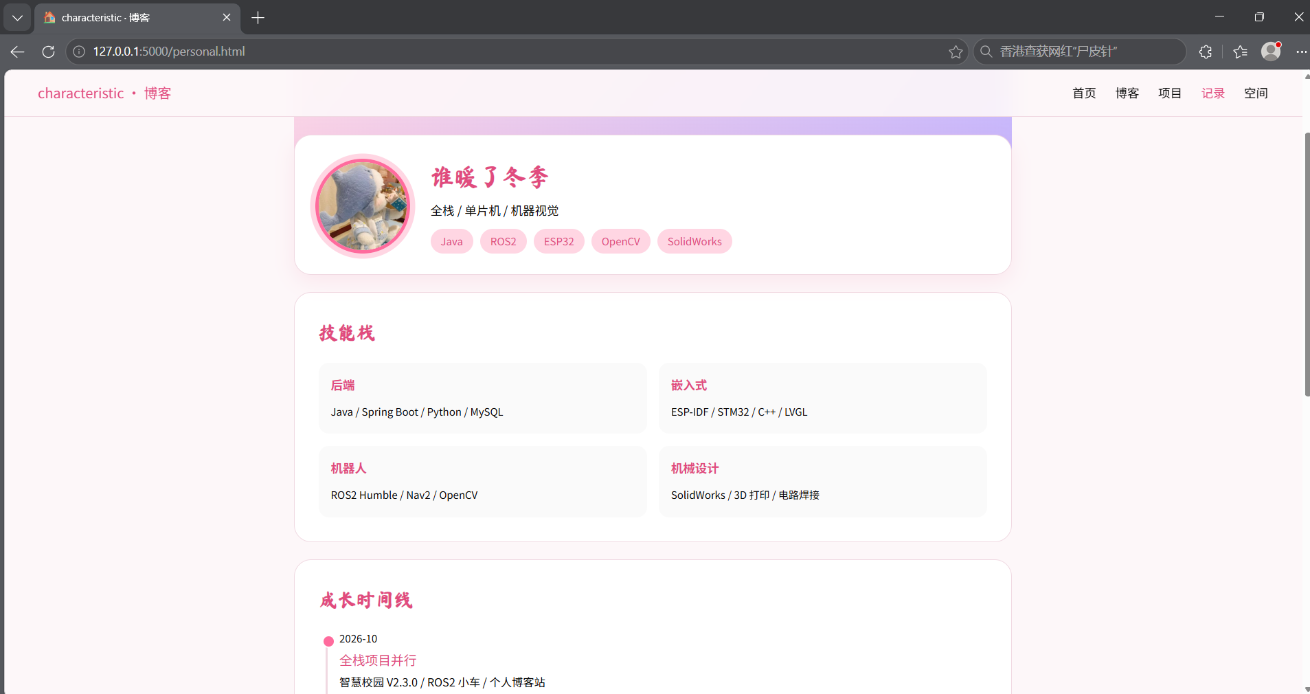The height and width of the screenshot is (694, 1310).
Task: Reload the page with refresh icon
Action: (48, 52)
